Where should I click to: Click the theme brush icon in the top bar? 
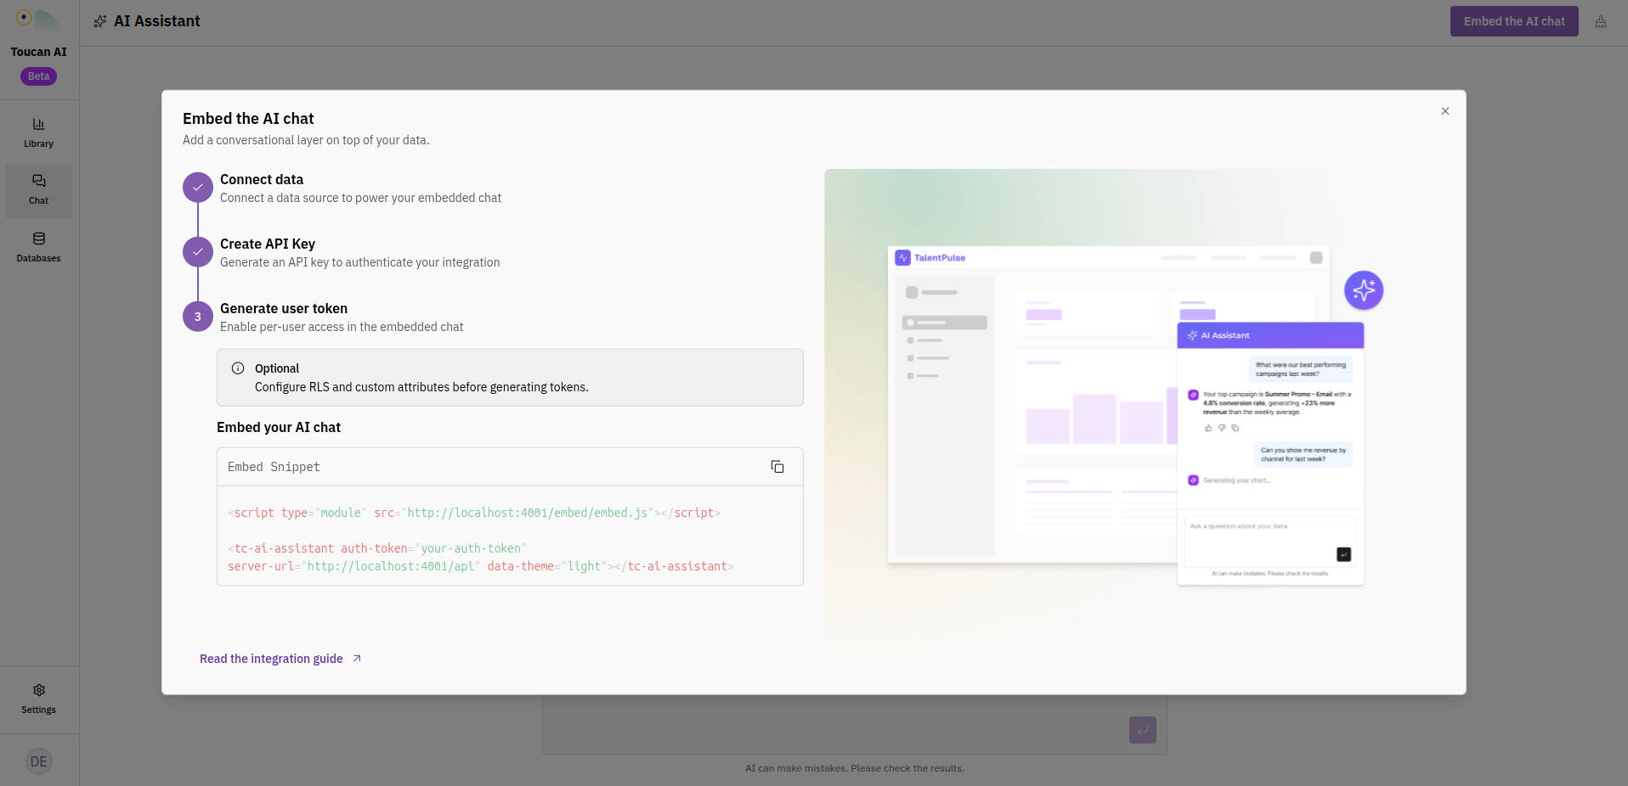point(1601,20)
